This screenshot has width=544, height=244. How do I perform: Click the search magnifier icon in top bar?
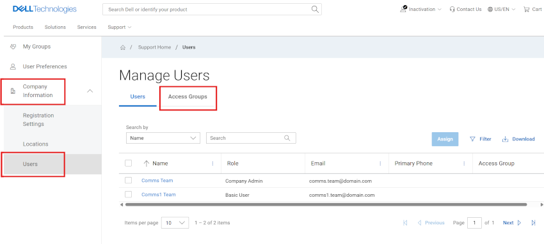point(315,10)
